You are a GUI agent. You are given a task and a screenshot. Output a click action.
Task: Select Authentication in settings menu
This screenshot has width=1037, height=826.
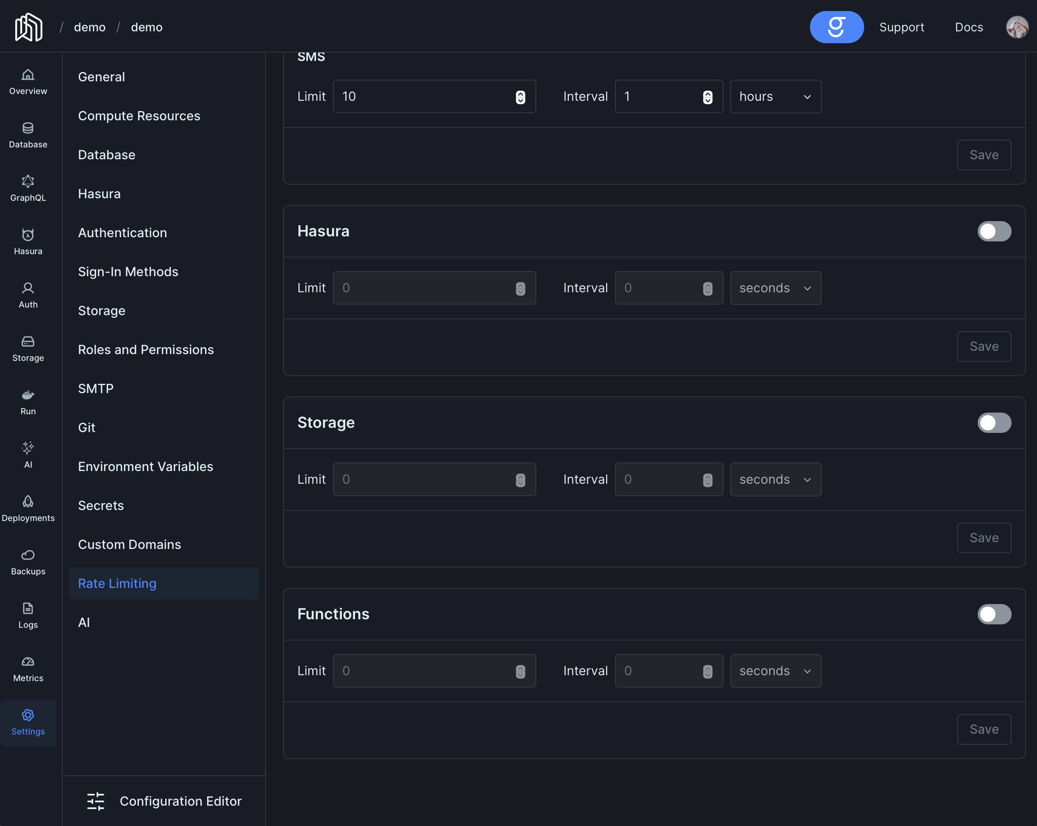[x=122, y=233]
